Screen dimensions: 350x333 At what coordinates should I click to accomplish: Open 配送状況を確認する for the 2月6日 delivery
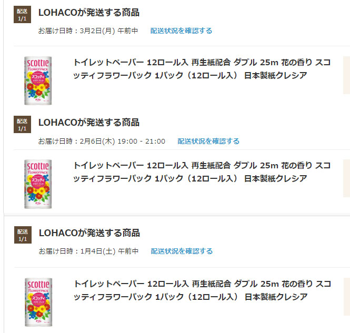[208, 141]
